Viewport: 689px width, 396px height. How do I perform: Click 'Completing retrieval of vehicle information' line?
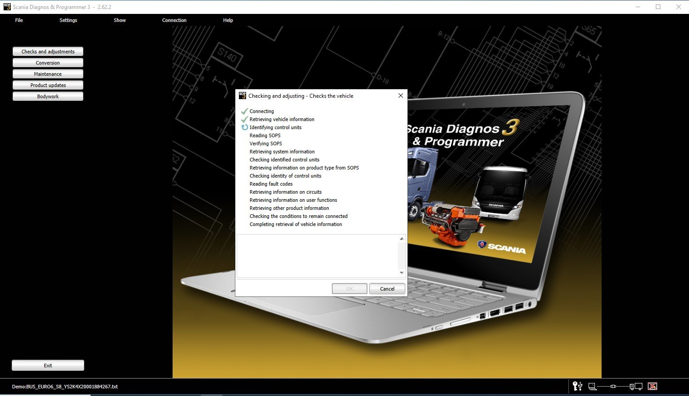(x=296, y=224)
